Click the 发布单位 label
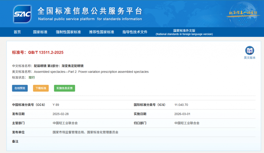This screenshot has width=264, height=153. tap(18, 132)
